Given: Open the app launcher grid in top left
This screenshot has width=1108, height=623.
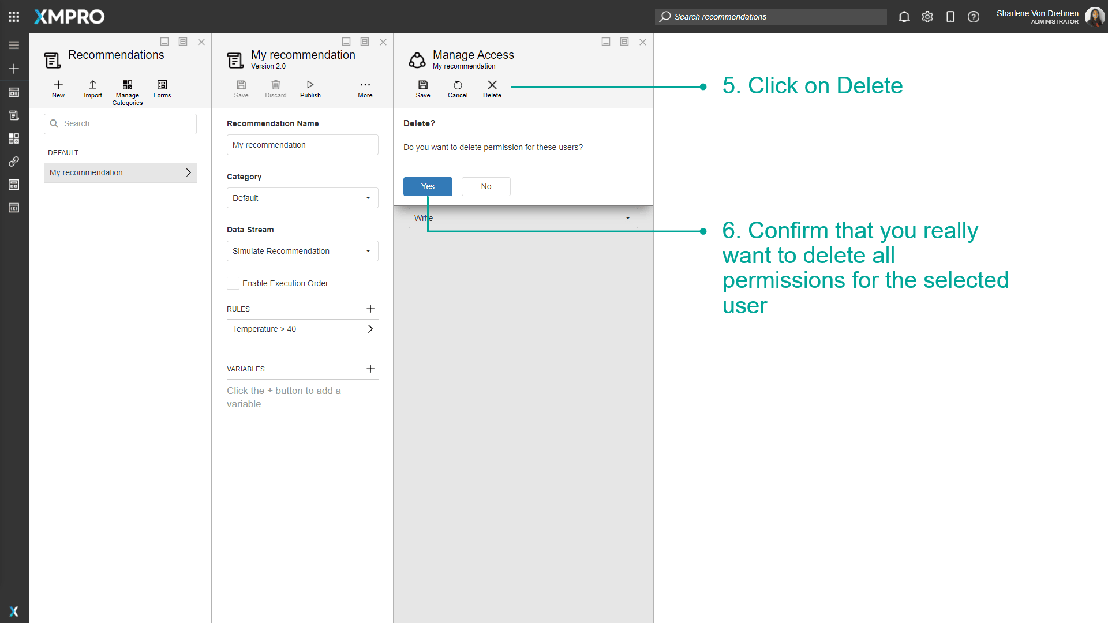Looking at the screenshot, I should [x=14, y=16].
